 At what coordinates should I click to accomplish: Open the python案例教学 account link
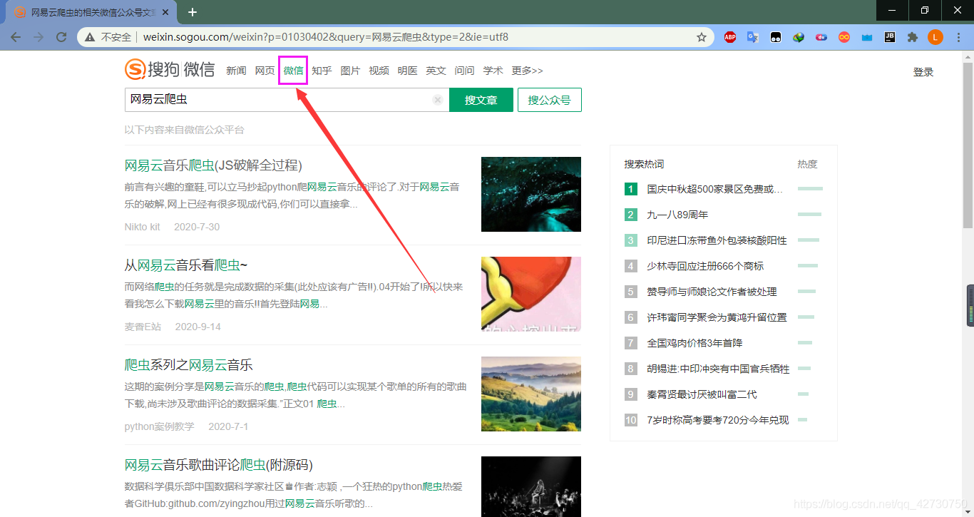[159, 426]
